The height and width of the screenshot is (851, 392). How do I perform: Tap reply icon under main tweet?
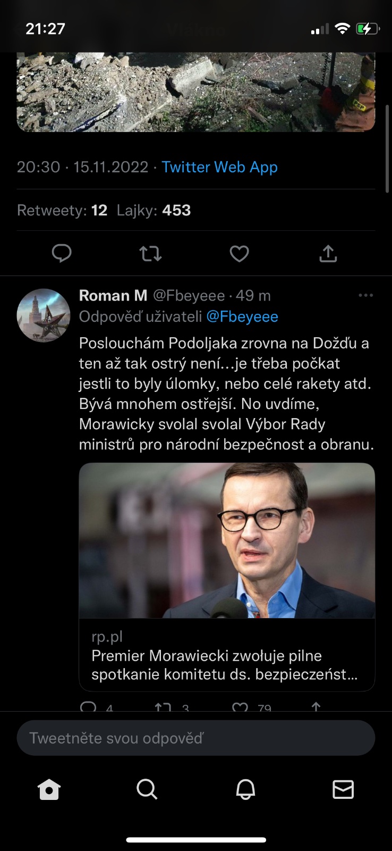pos(62,254)
